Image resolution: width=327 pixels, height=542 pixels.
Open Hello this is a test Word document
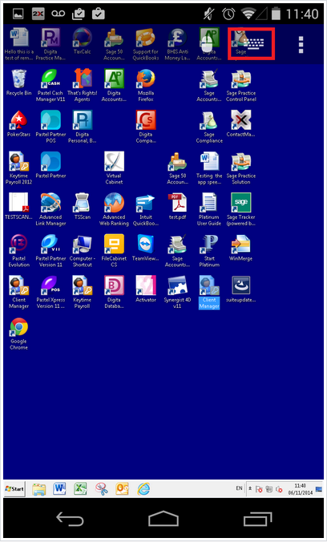(18, 45)
